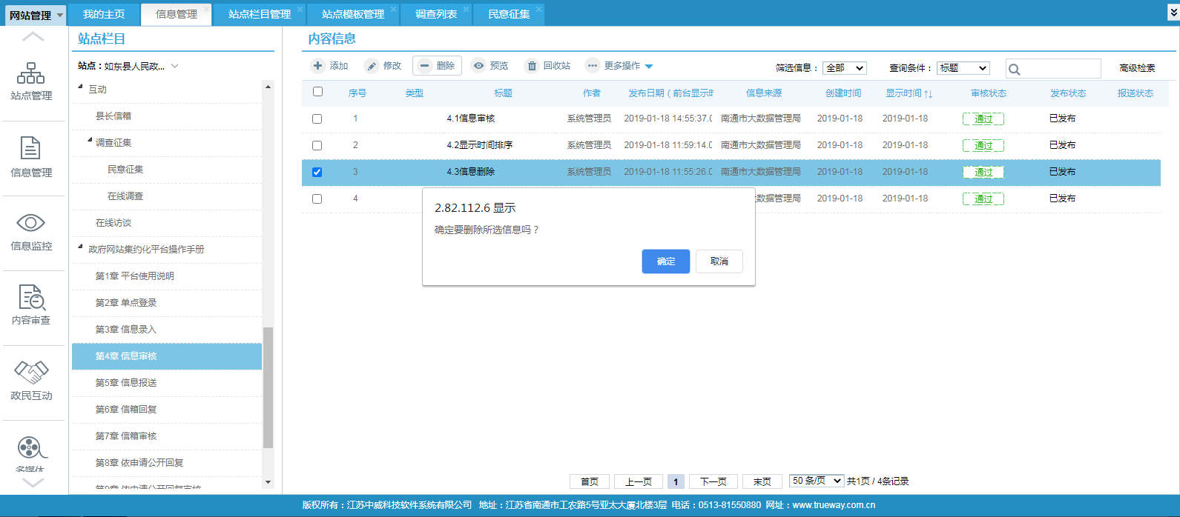Check the row 4.2显示时间排序 checkbox

317,146
